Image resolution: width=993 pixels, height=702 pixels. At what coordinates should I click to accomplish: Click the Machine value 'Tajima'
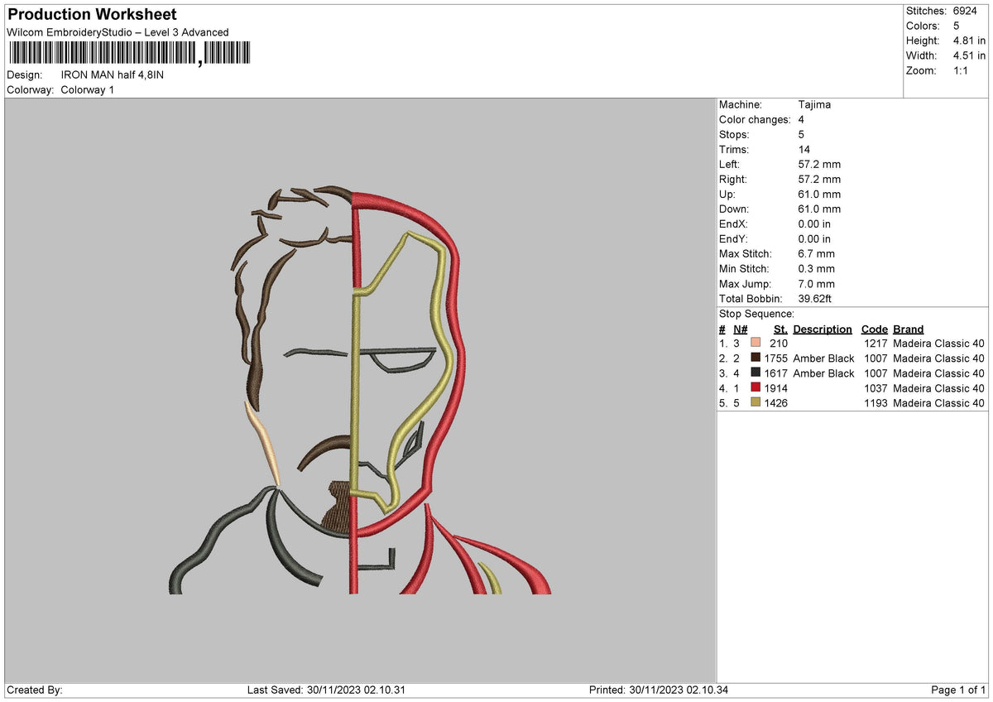coord(814,105)
